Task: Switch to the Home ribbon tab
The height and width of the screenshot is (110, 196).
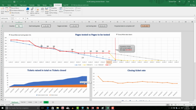Action: [9, 5]
